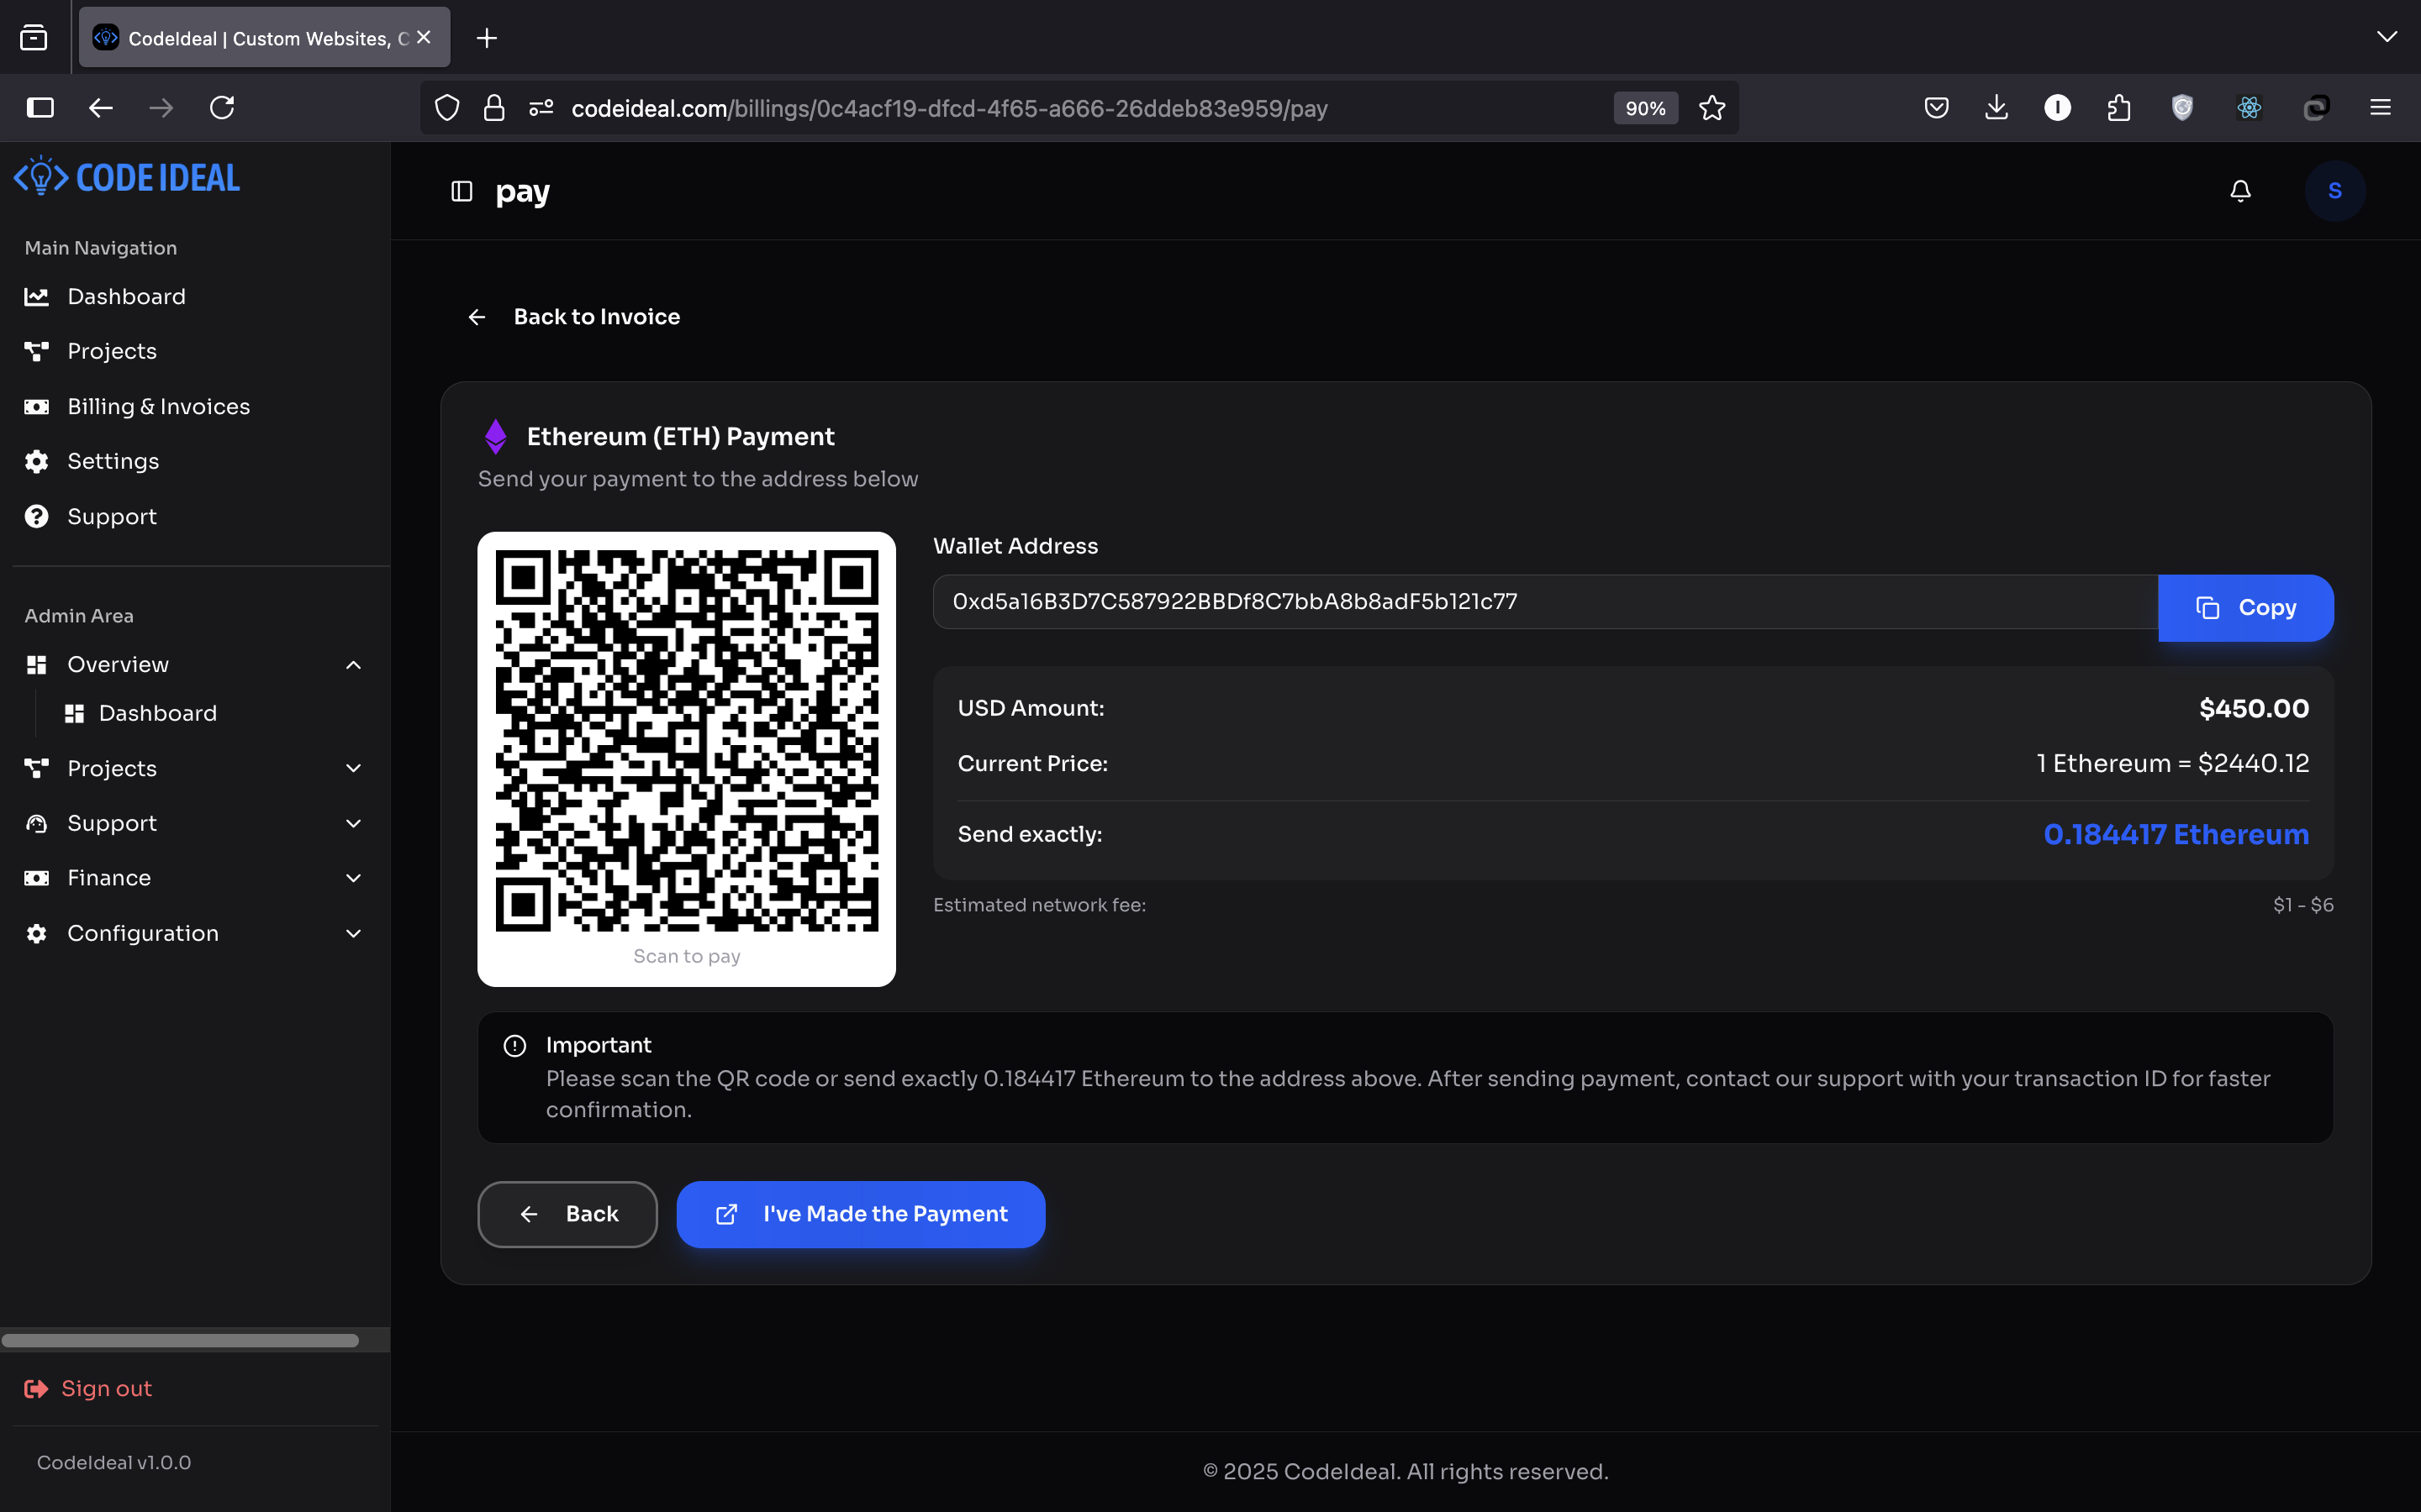
Task: Click the notification bell icon
Action: (2240, 191)
